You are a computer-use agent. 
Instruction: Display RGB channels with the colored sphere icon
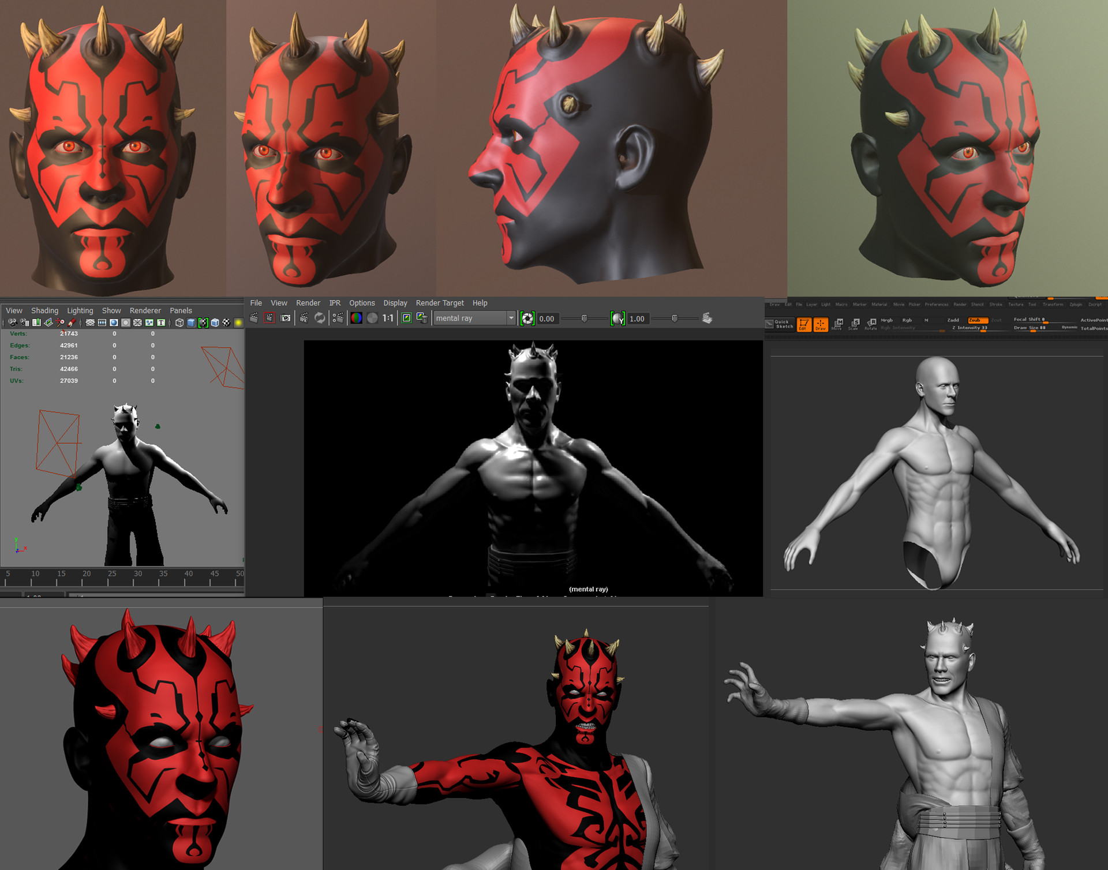click(x=356, y=318)
